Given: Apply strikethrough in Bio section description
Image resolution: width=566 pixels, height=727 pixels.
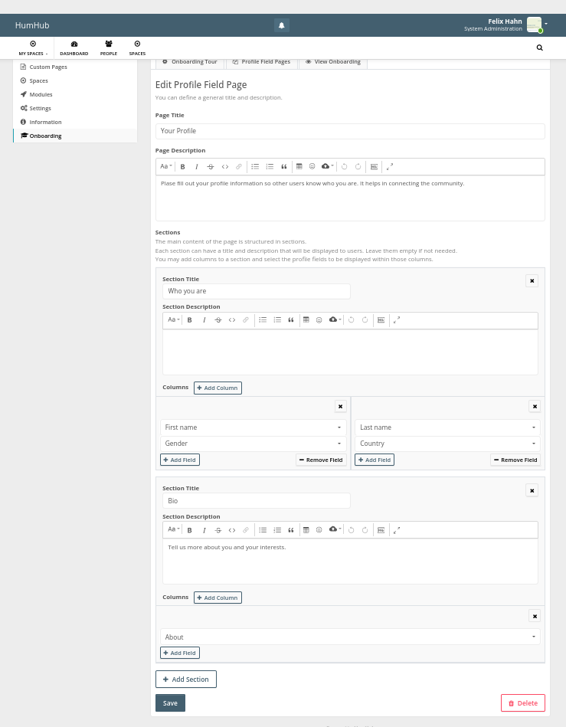Looking at the screenshot, I should click(218, 530).
